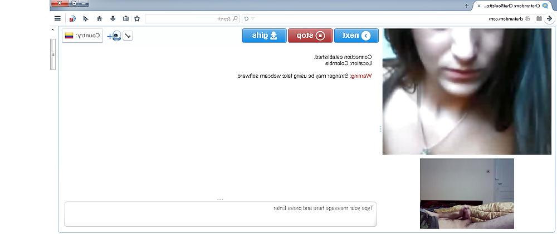This screenshot has height=234, width=557.
Task: Click the add webcam icon
Action: [114, 36]
